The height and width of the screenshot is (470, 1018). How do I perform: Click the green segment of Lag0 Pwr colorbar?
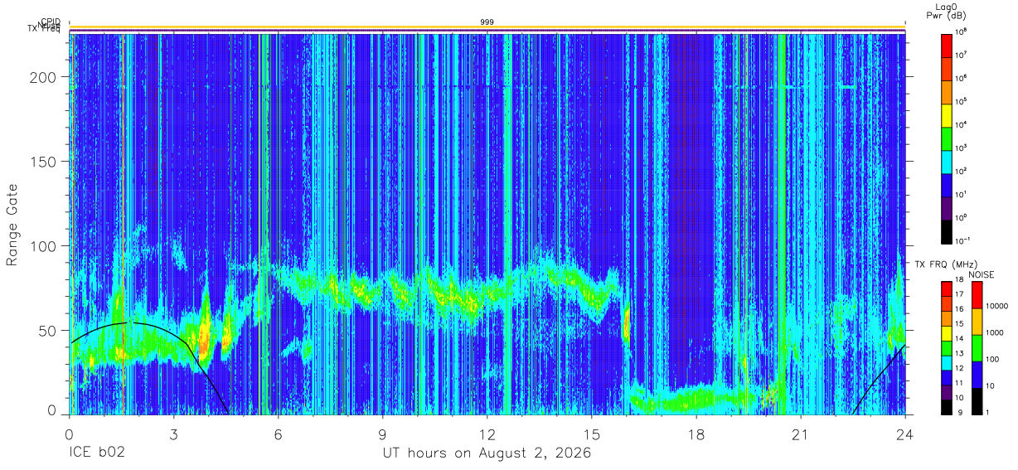pyautogui.click(x=947, y=138)
